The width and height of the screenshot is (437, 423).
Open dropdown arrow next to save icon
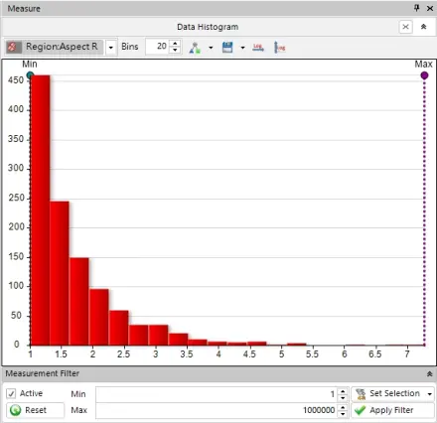click(242, 48)
